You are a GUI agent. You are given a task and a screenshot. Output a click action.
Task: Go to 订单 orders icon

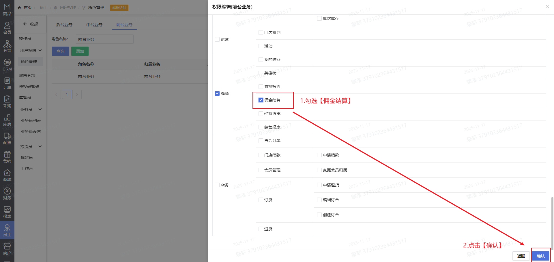[7, 83]
